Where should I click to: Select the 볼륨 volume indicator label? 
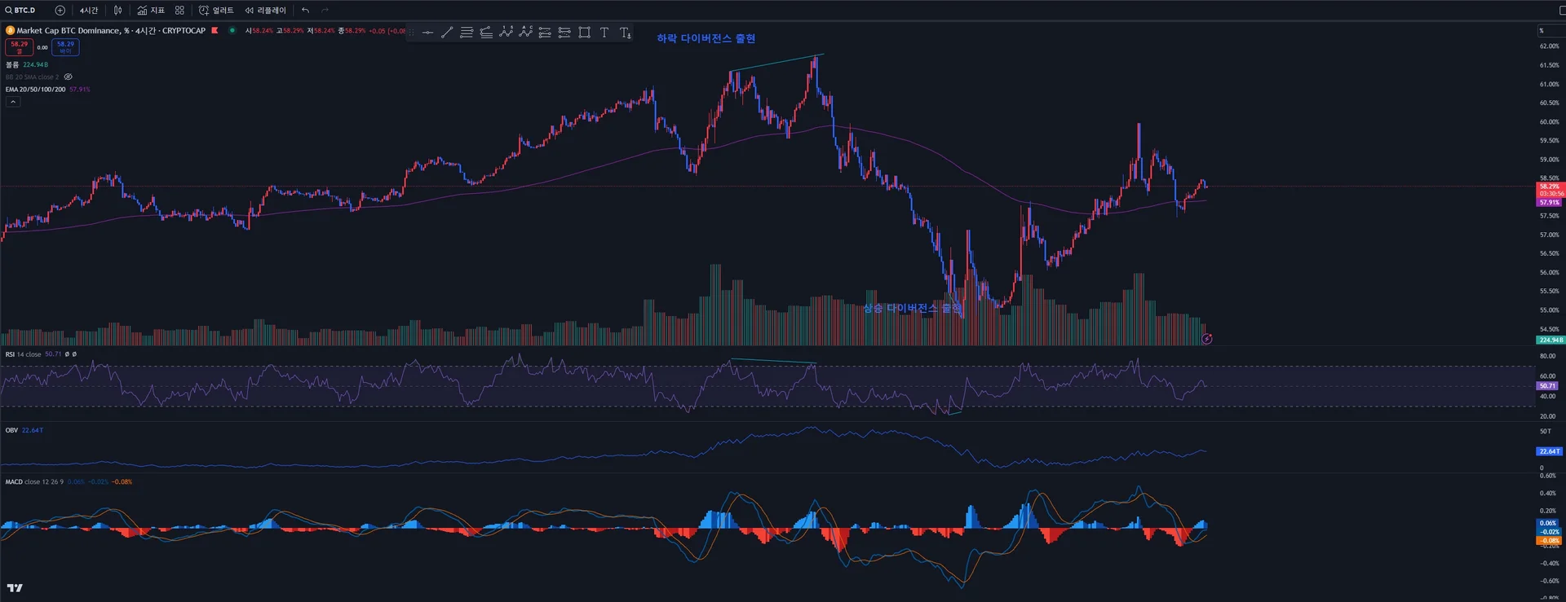tap(12, 65)
